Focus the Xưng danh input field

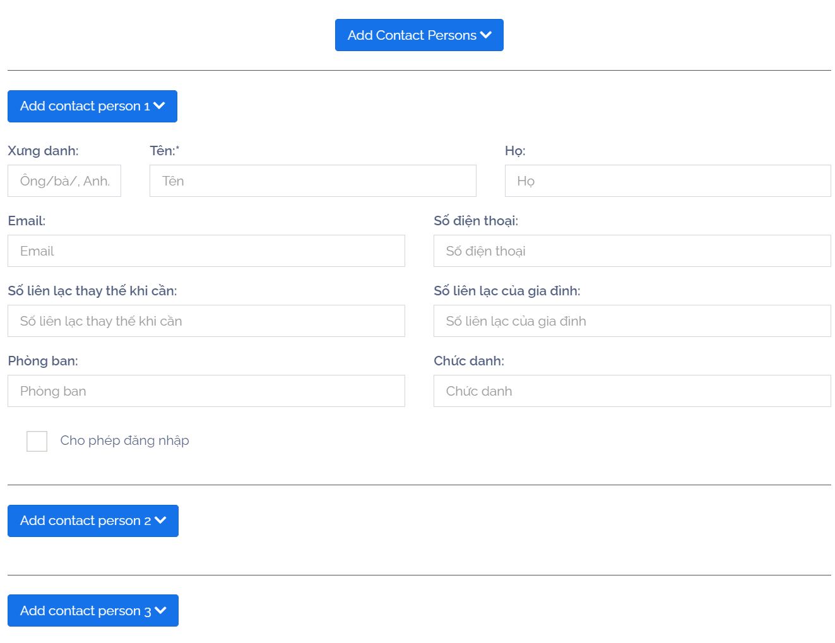pyautogui.click(x=64, y=181)
